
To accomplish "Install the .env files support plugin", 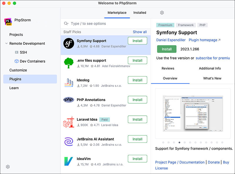I will (x=137, y=60).
